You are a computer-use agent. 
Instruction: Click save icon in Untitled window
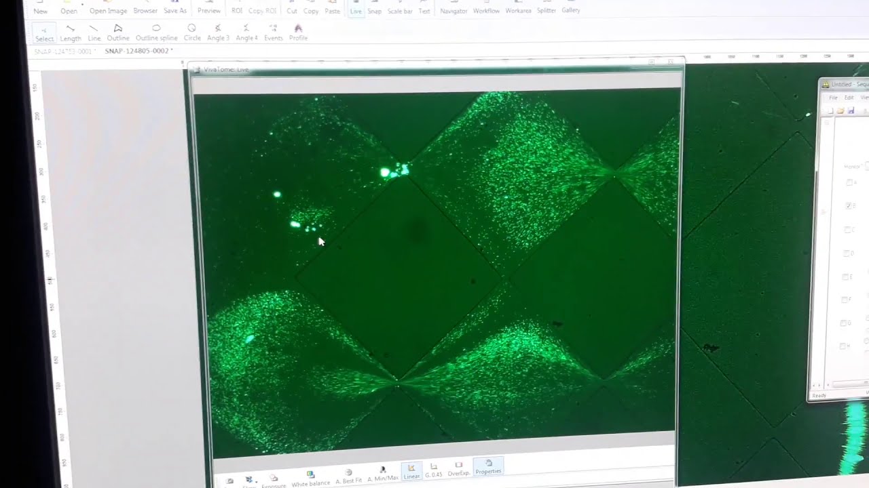click(851, 110)
